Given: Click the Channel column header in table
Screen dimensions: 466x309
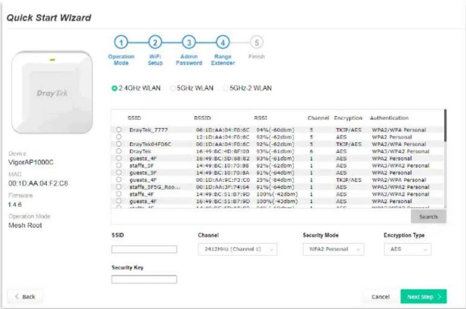Looking at the screenshot, I should [318, 118].
